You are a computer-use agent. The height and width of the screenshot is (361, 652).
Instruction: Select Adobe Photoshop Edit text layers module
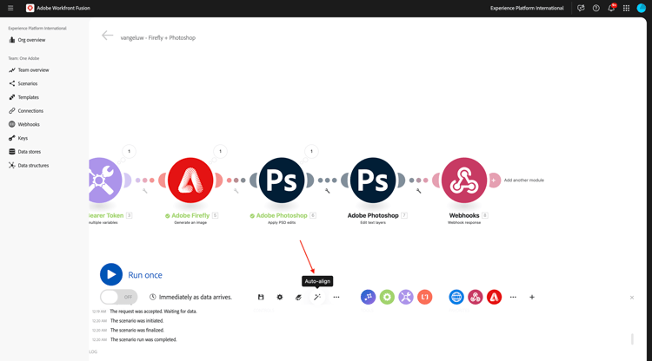(x=373, y=180)
